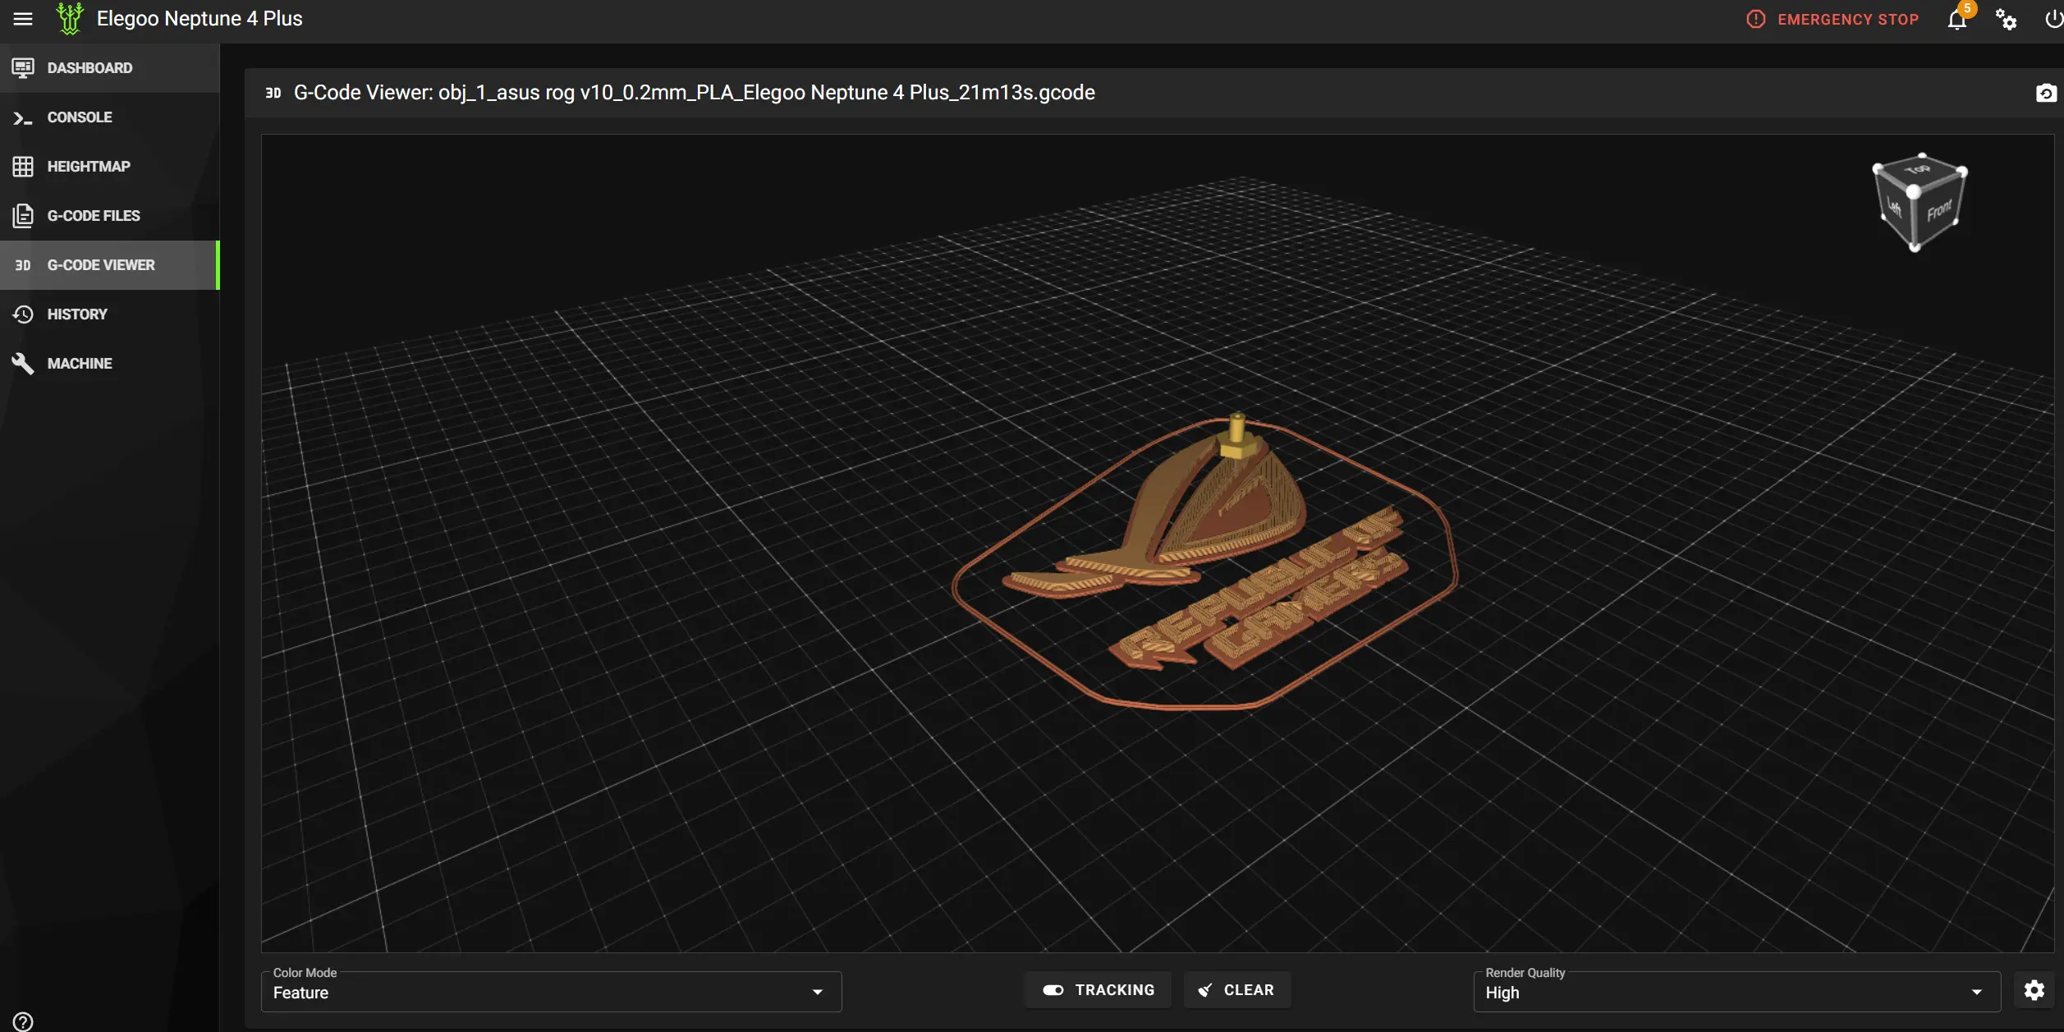The width and height of the screenshot is (2064, 1032).
Task: Open the hamburger navigation menu
Action: pyautogui.click(x=23, y=18)
